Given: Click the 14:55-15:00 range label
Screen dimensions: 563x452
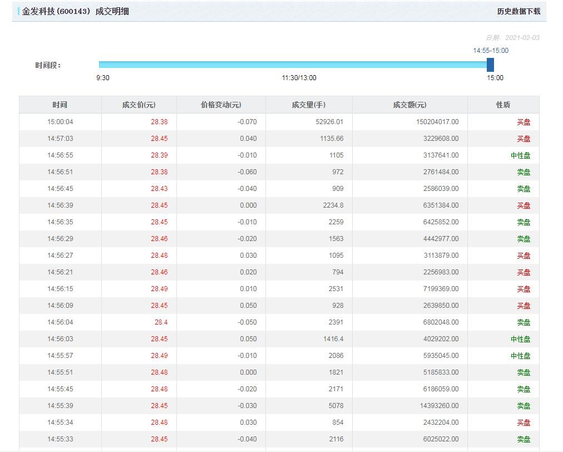Looking at the screenshot, I should 491,50.
